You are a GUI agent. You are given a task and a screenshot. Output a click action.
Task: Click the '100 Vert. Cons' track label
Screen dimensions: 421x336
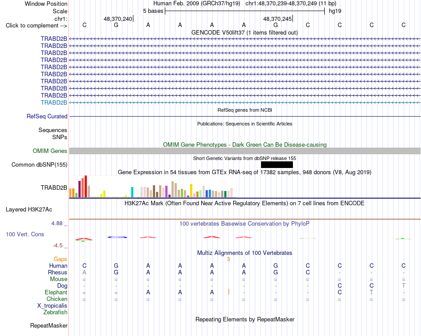click(25, 234)
